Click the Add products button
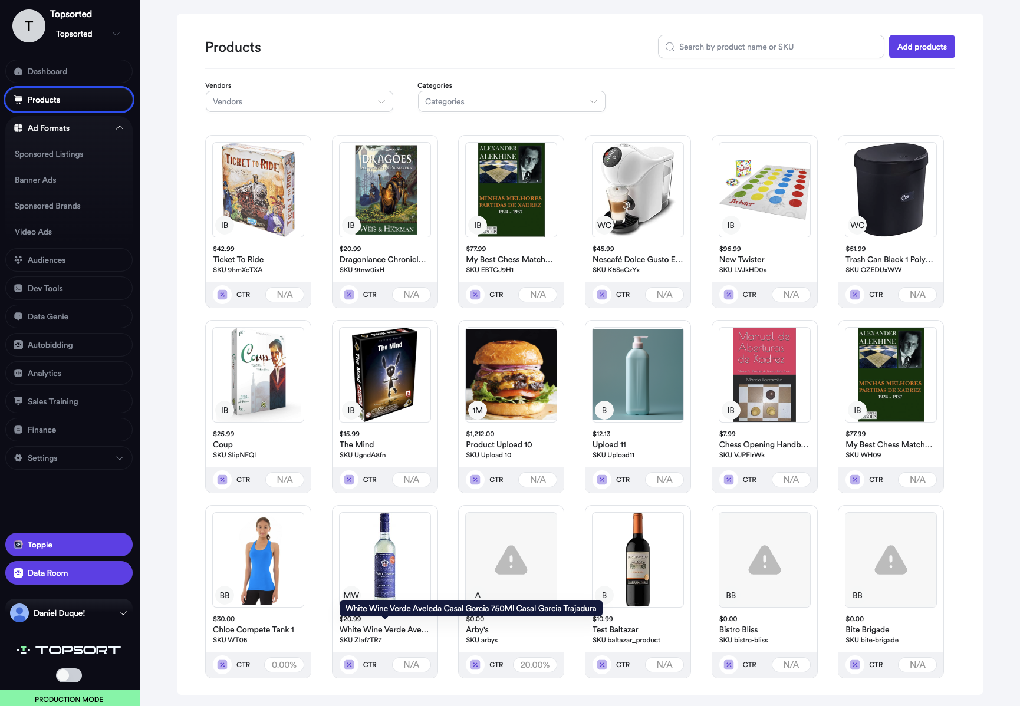 click(922, 47)
